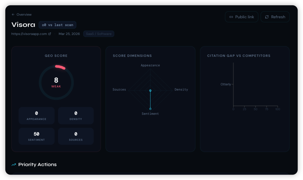Click the external link icon after visoraapp.com
Image resolution: width=303 pixels, height=180 pixels.
click(50, 34)
